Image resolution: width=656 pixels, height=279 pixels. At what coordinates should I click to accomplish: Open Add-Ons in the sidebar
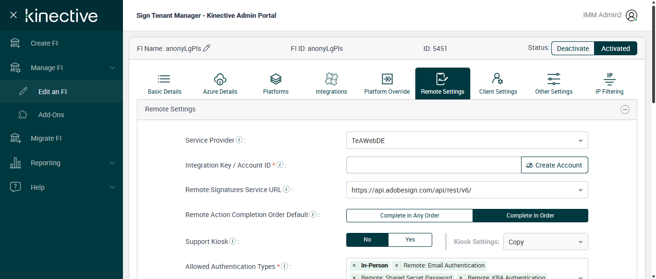tap(51, 115)
